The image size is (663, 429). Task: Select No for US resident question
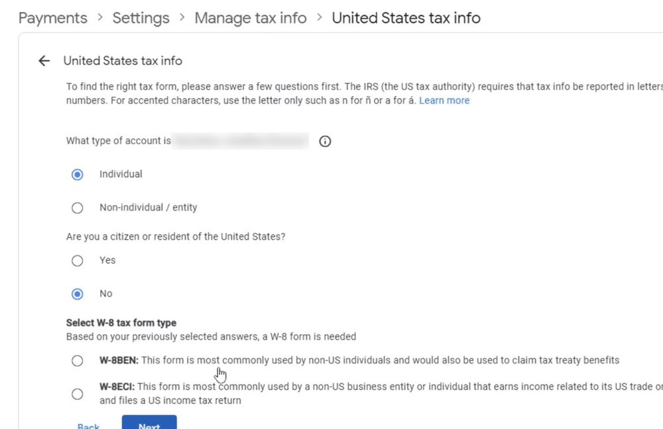(78, 294)
